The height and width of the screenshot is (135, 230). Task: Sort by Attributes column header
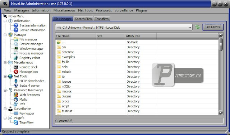click(141, 36)
